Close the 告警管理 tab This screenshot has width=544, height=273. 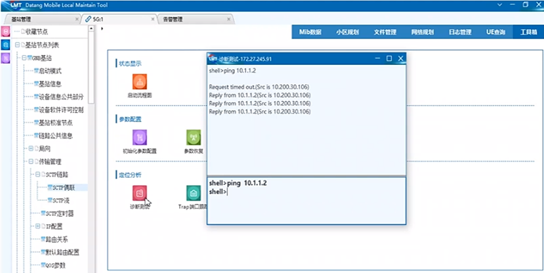tap(228, 20)
